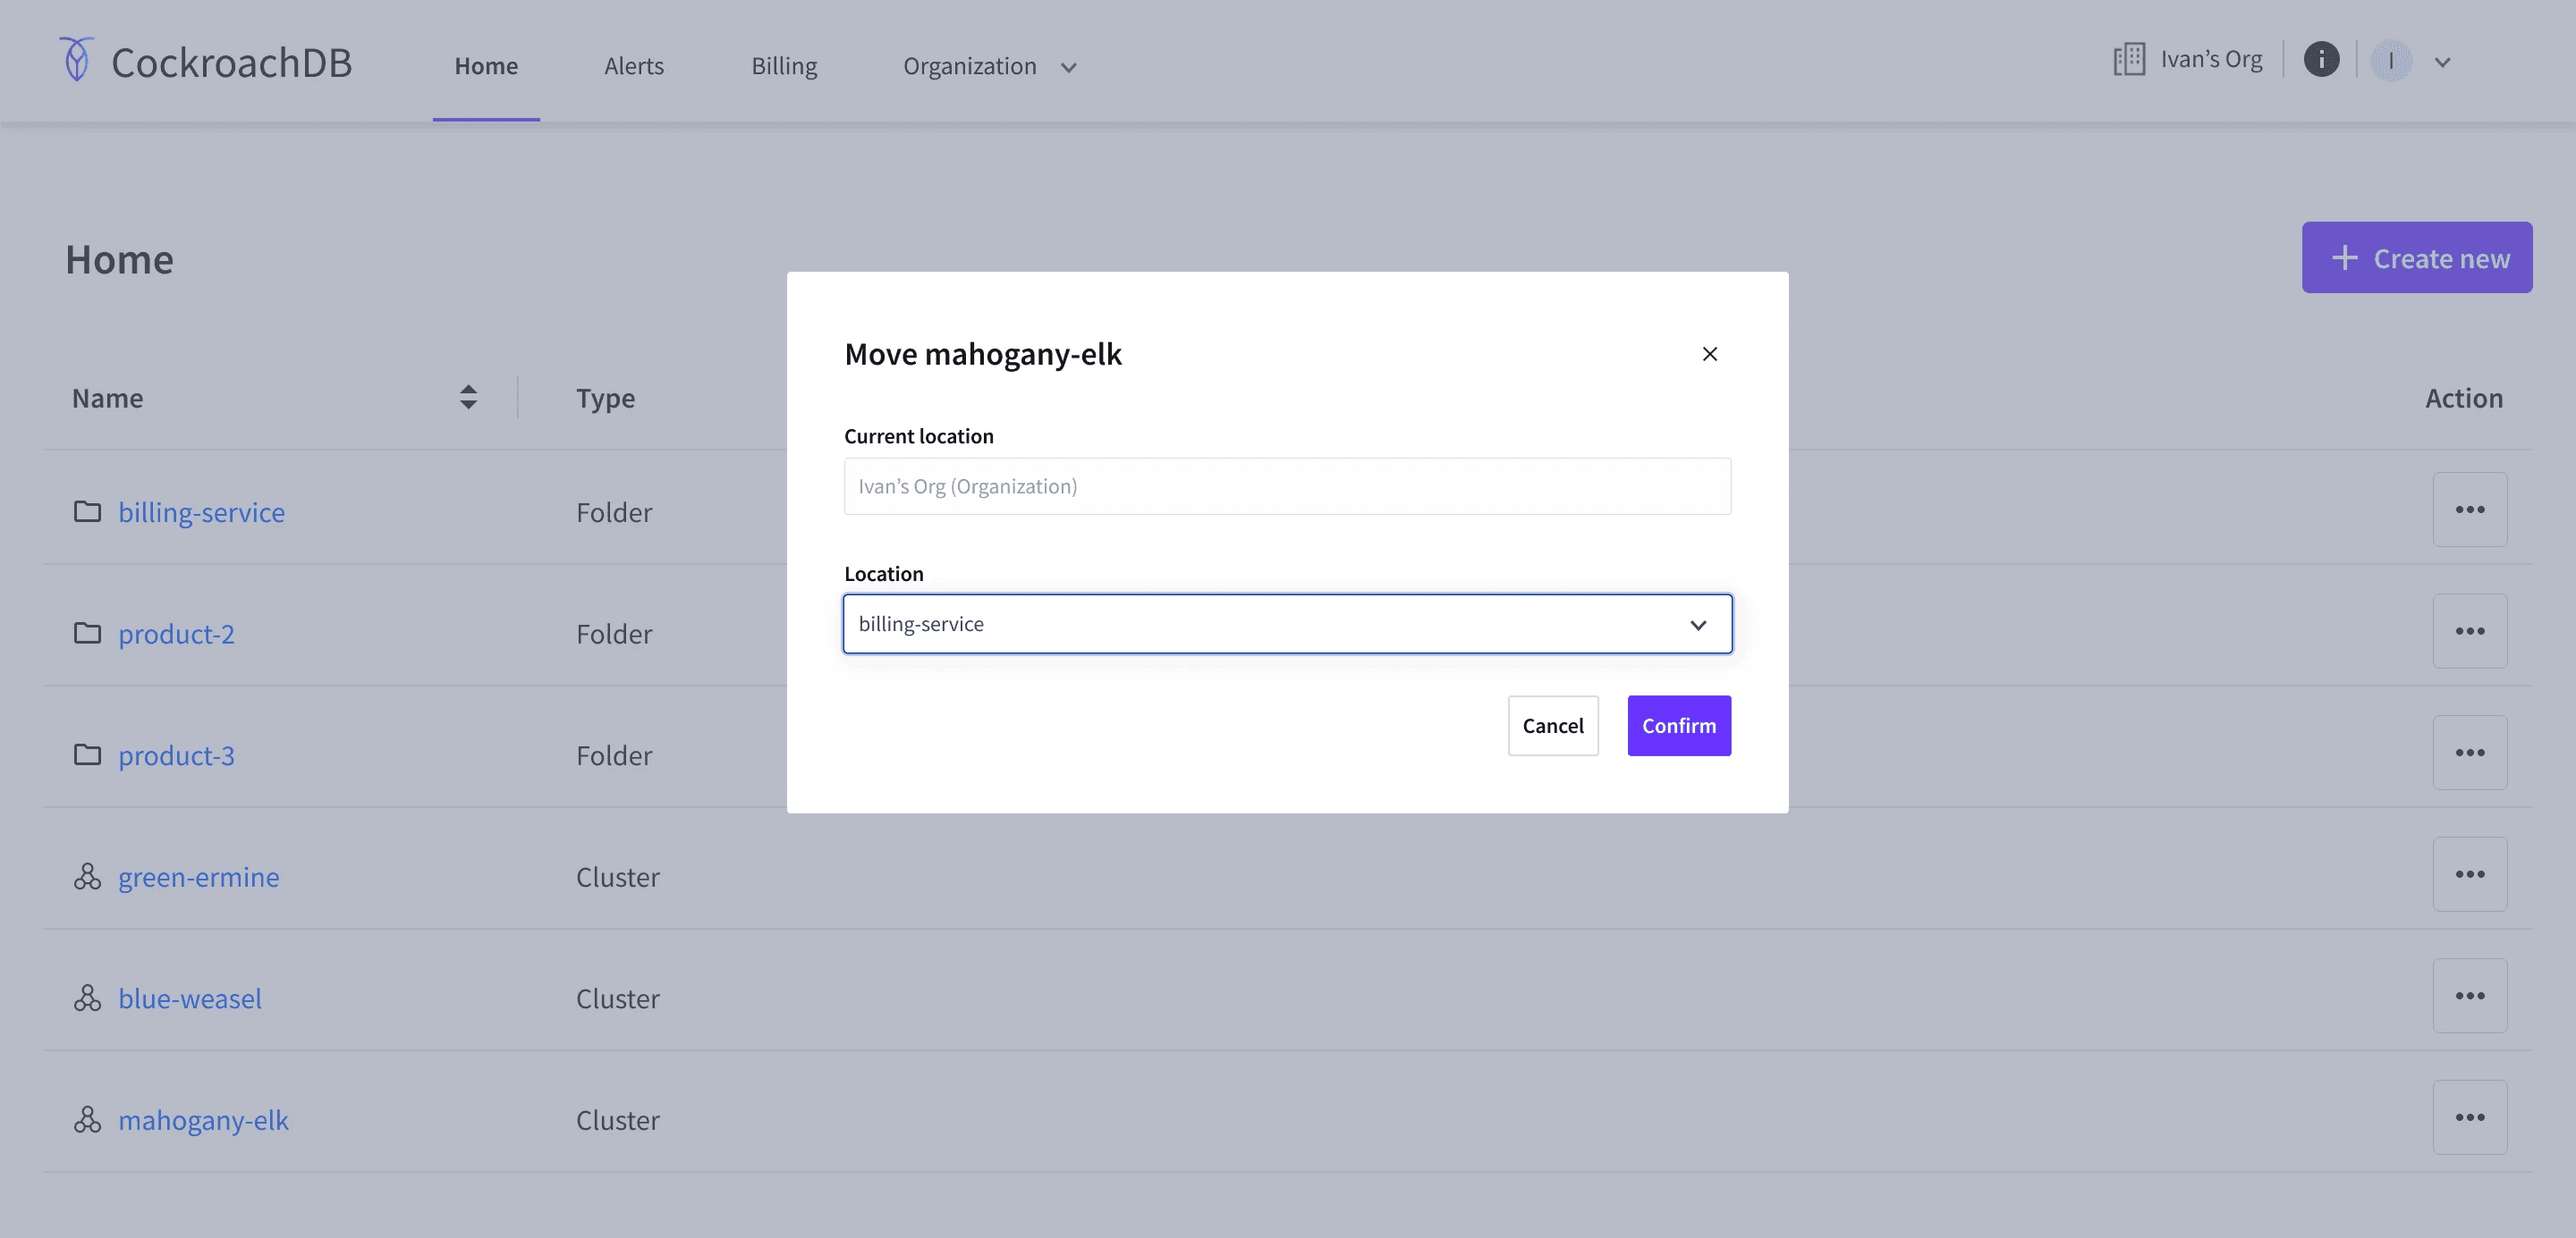
Task: Open actions menu for product-3 row
Action: [x=2469, y=753]
